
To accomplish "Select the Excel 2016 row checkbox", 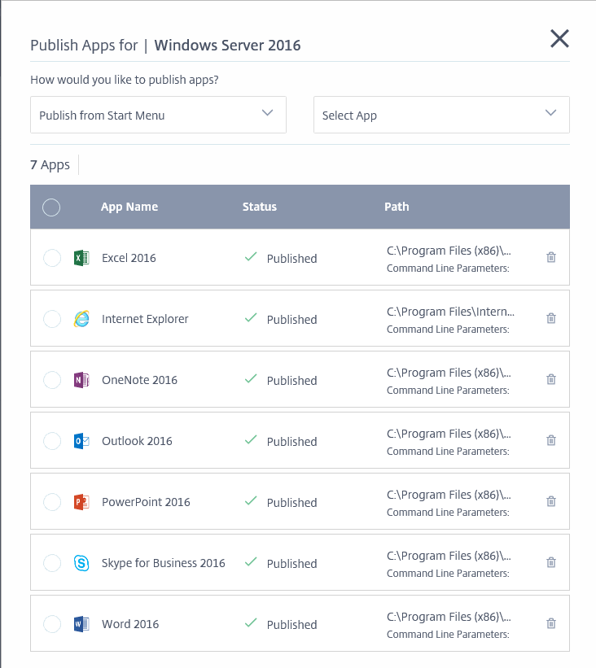I will click(x=51, y=258).
